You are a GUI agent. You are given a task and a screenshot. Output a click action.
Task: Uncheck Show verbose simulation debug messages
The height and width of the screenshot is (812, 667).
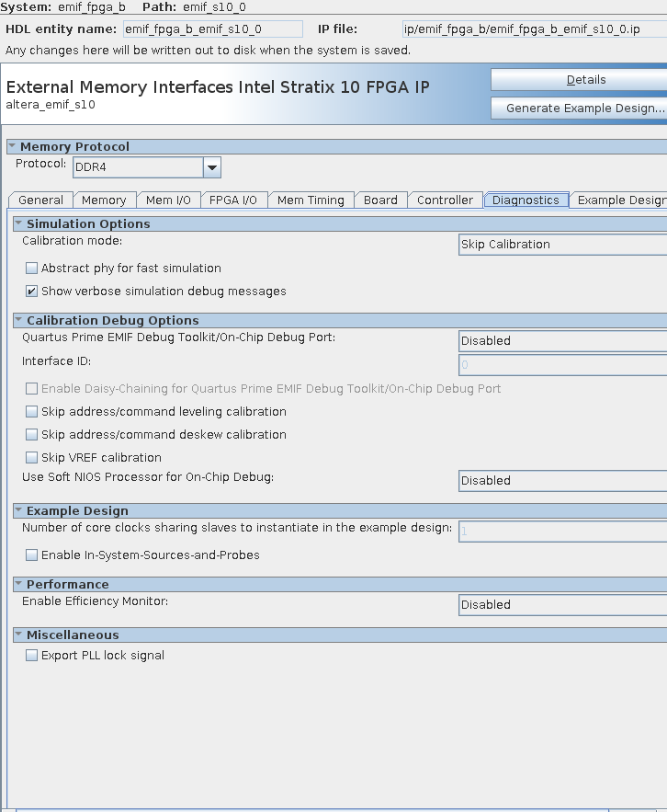pyautogui.click(x=31, y=291)
